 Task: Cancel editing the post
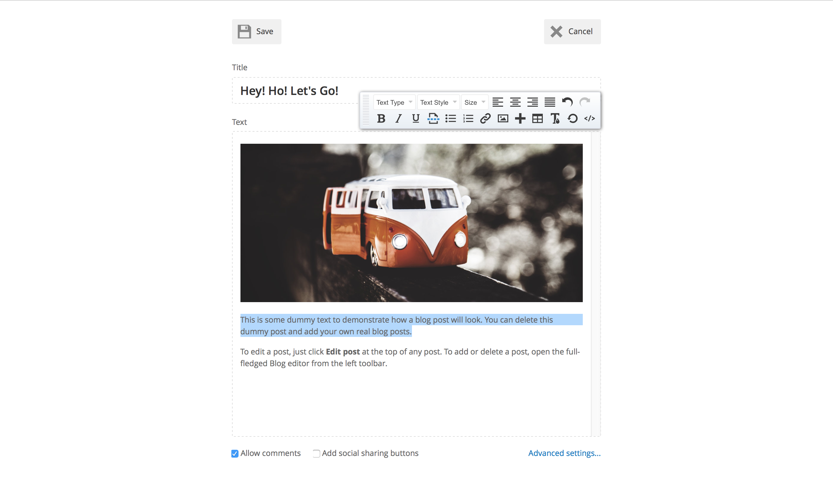(x=572, y=32)
